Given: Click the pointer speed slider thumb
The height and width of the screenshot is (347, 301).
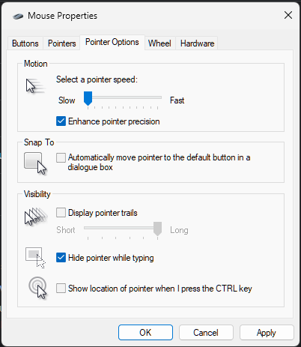Looking at the screenshot, I should (x=88, y=98).
